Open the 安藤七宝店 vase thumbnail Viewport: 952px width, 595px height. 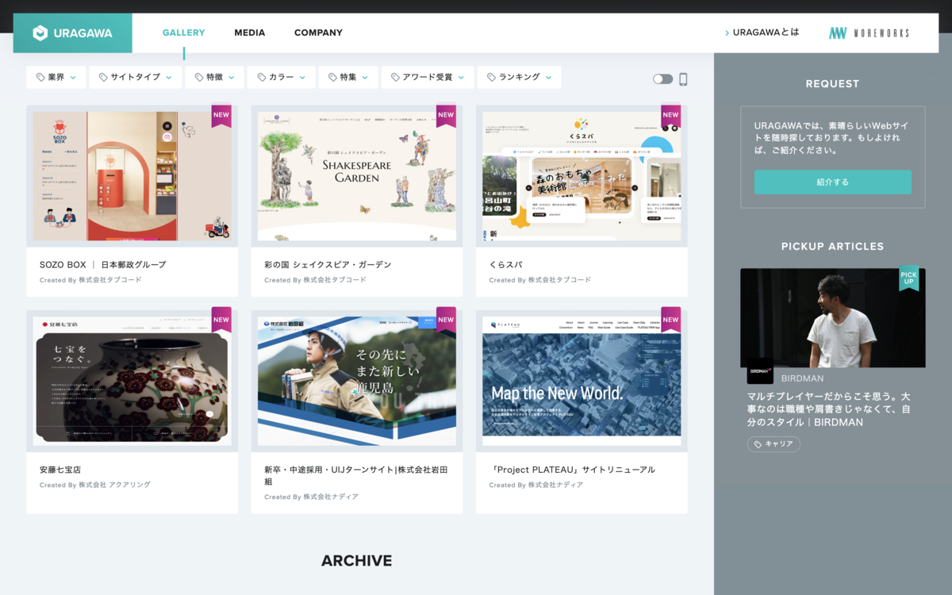tap(132, 381)
